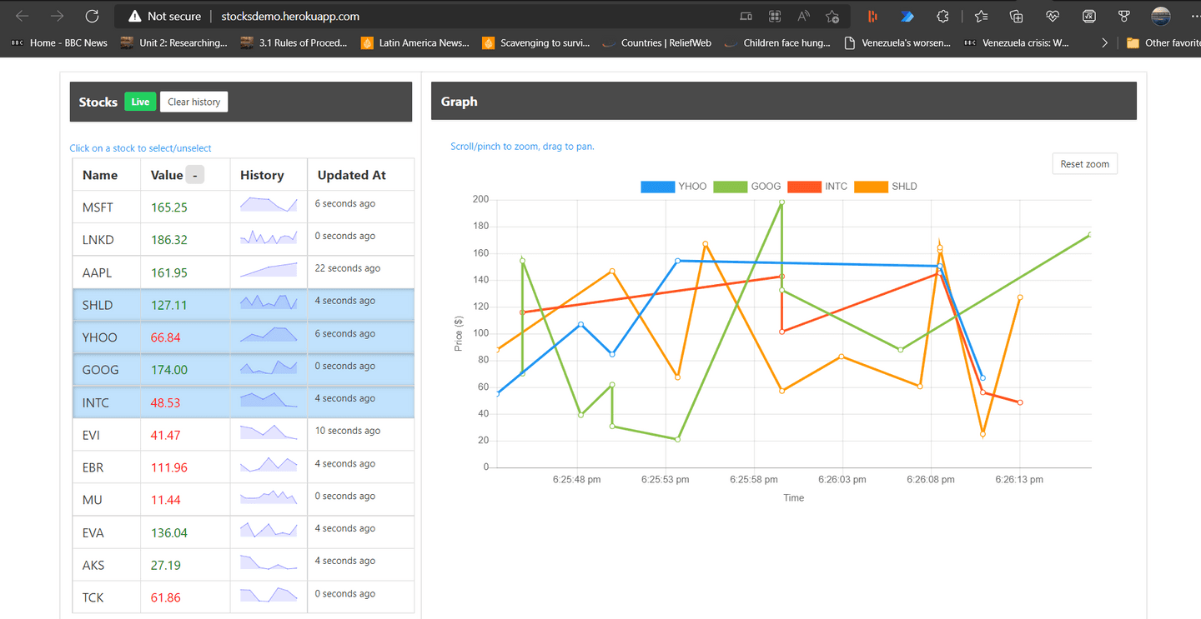Image resolution: width=1201 pixels, height=619 pixels.
Task: Open the orange bars extension icon
Action: click(x=872, y=16)
